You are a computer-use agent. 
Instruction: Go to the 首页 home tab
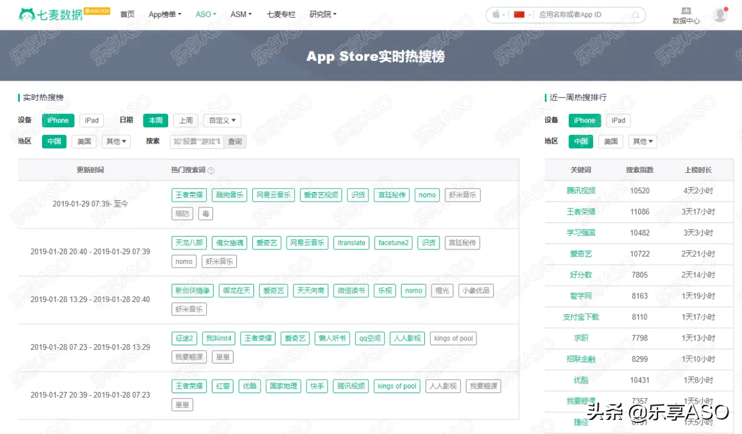[127, 15]
